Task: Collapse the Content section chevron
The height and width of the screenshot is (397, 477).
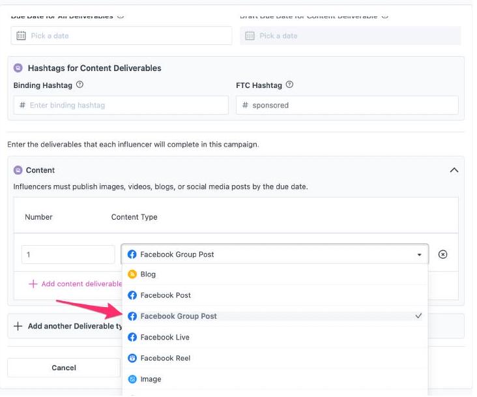Action: [454, 170]
